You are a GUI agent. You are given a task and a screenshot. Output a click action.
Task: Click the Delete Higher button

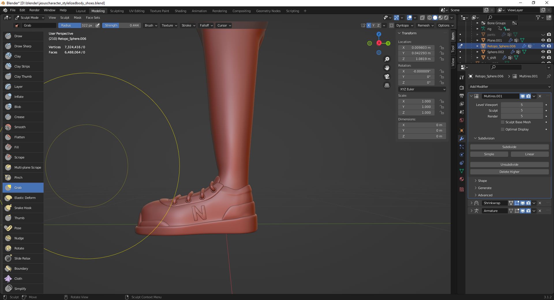click(509, 172)
